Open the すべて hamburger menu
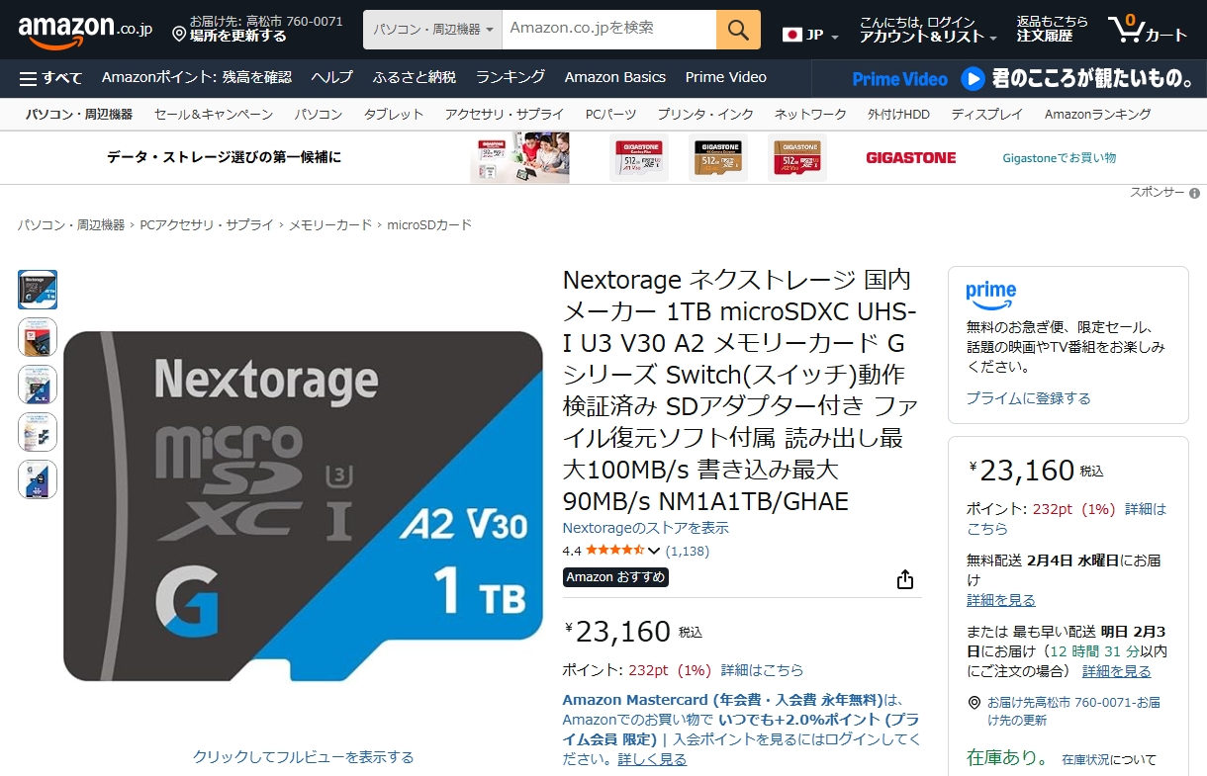The height and width of the screenshot is (776, 1207). [50, 78]
